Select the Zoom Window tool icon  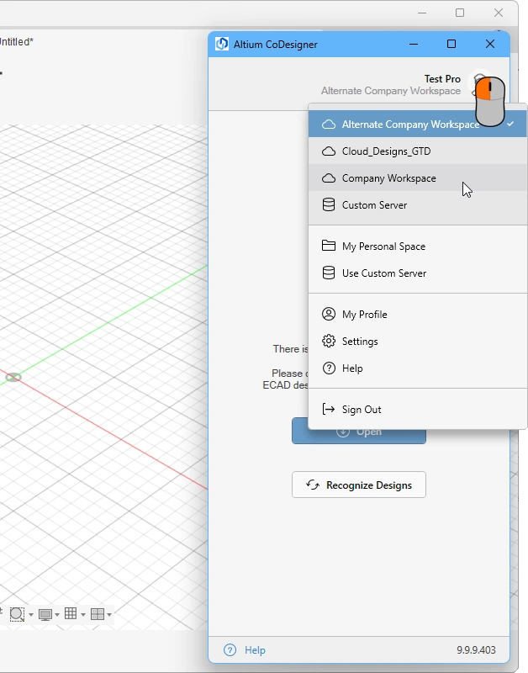tap(17, 614)
